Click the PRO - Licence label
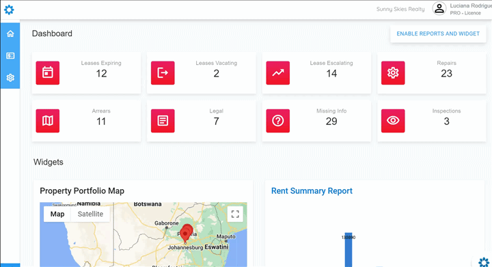 (x=465, y=13)
